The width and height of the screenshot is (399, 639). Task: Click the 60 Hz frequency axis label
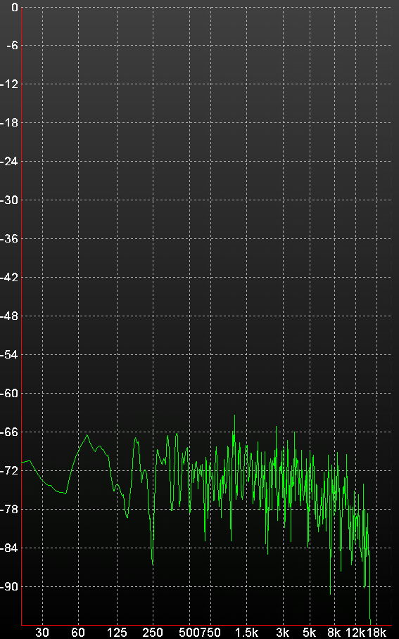[78, 632]
